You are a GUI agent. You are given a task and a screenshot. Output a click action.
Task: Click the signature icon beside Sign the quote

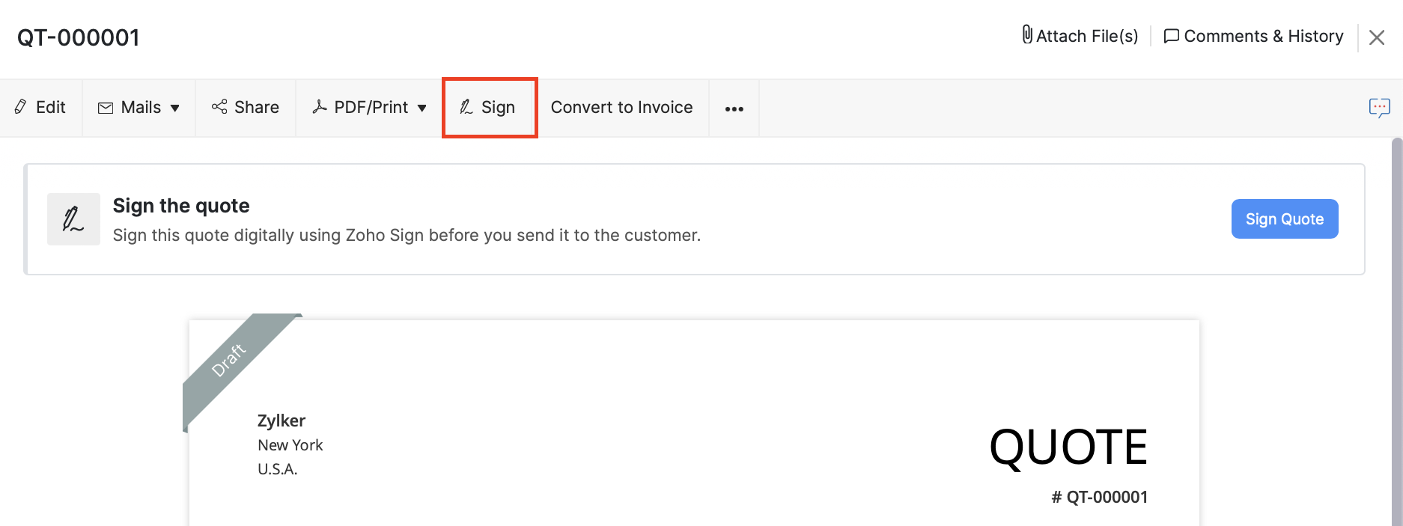tap(73, 219)
